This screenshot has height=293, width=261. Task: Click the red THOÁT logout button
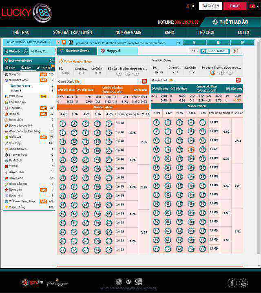[x=235, y=6]
